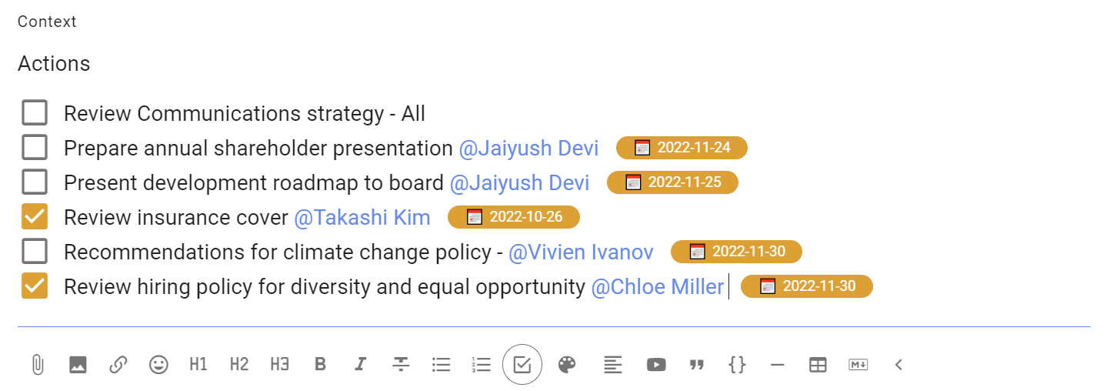Insert a bulleted list
Image resolution: width=1110 pixels, height=391 pixels.
click(441, 365)
